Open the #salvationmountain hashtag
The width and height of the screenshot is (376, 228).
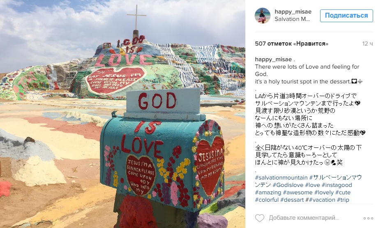pyautogui.click(x=281, y=177)
